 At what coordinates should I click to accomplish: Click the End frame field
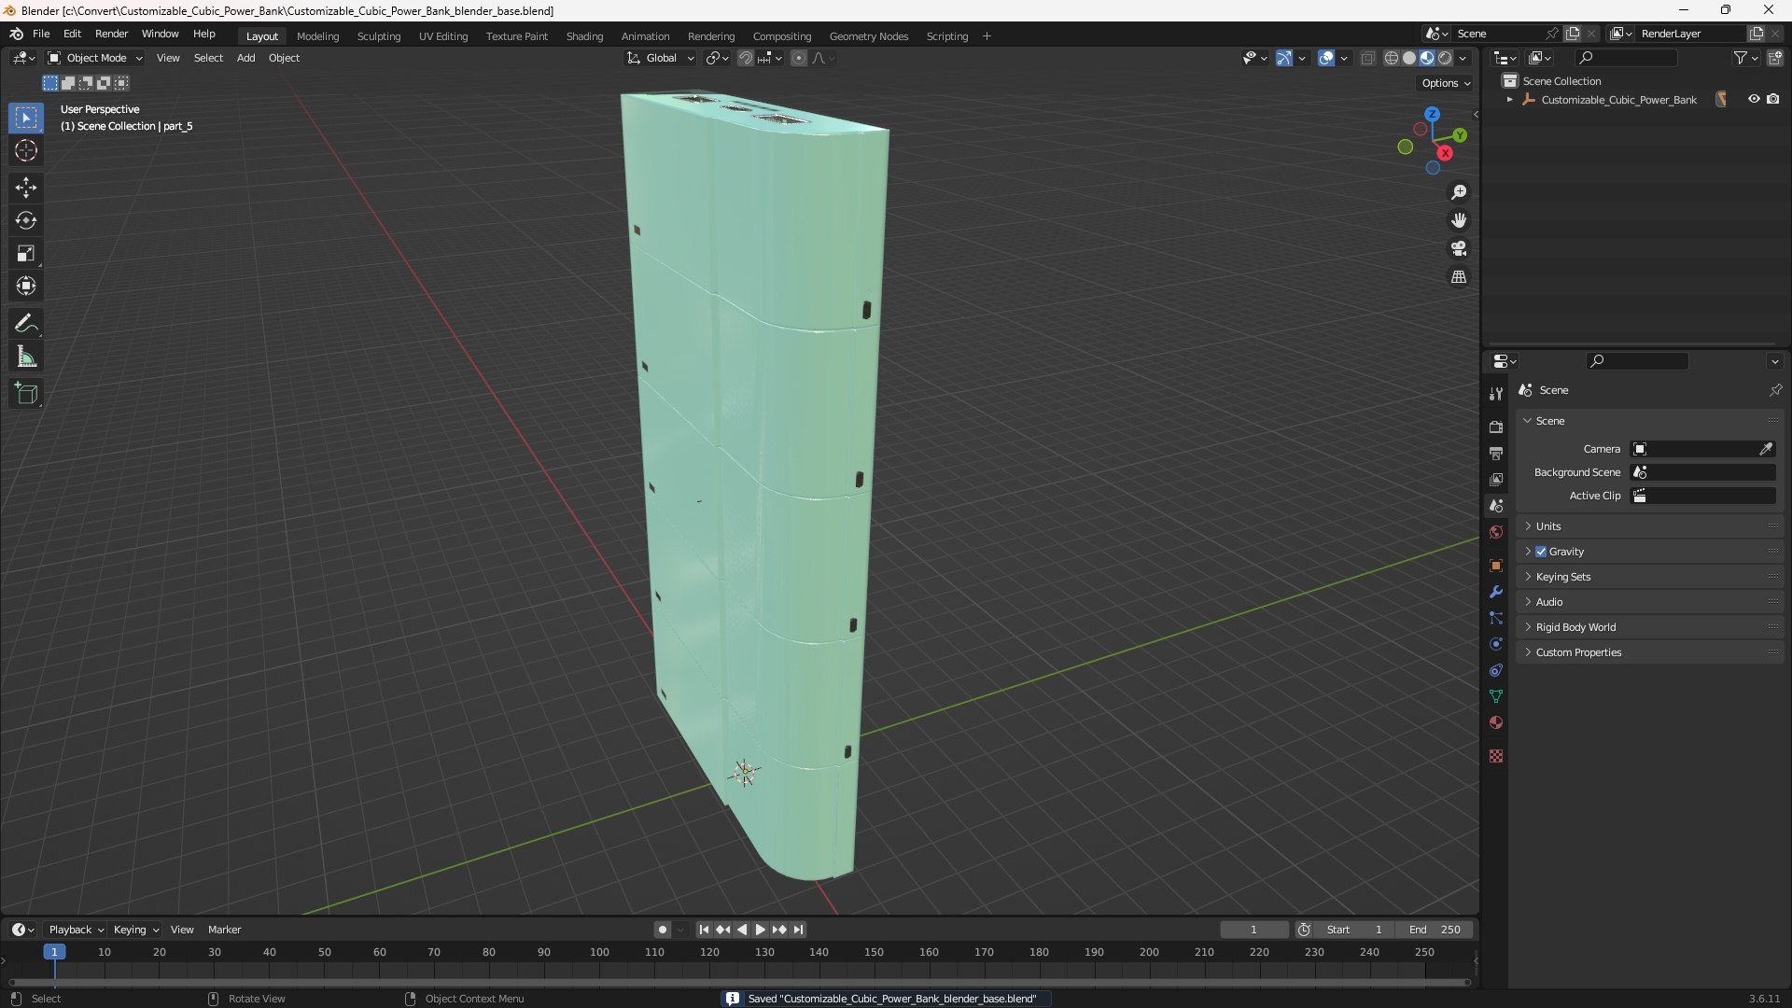click(x=1435, y=930)
